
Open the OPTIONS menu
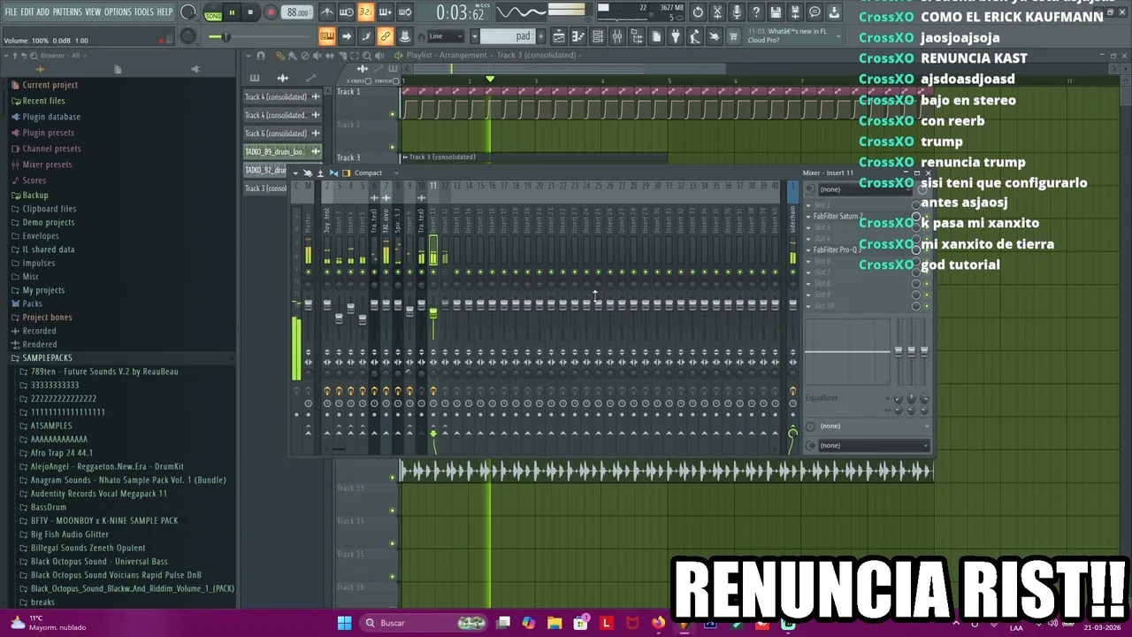[x=118, y=12]
